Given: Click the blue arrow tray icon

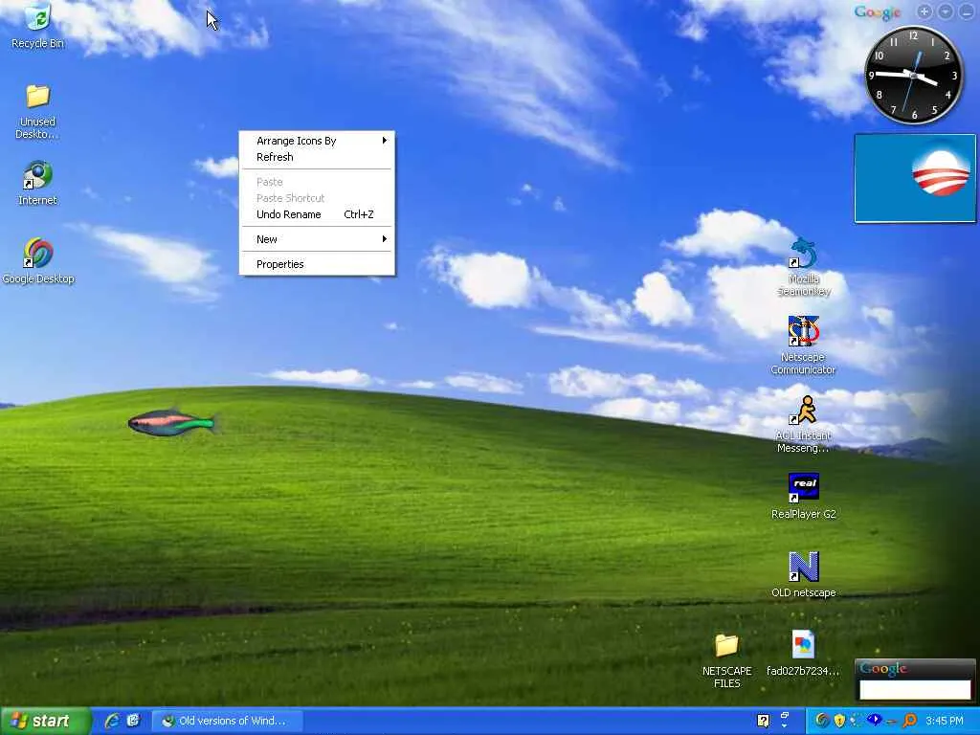Looking at the screenshot, I should [875, 720].
